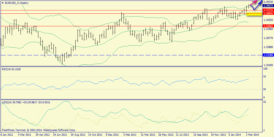Viewport: 274px width, 137px height.
Task: Click the 26 May 2013 date label
Action: (x=165, y=135)
